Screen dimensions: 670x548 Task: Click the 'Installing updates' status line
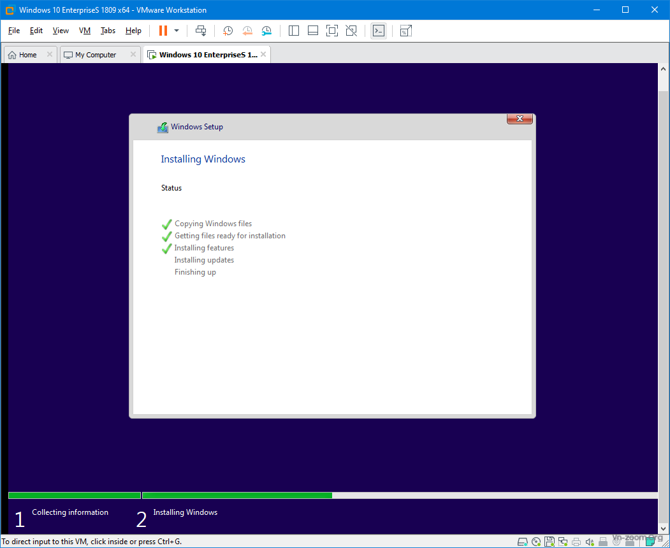click(x=204, y=260)
